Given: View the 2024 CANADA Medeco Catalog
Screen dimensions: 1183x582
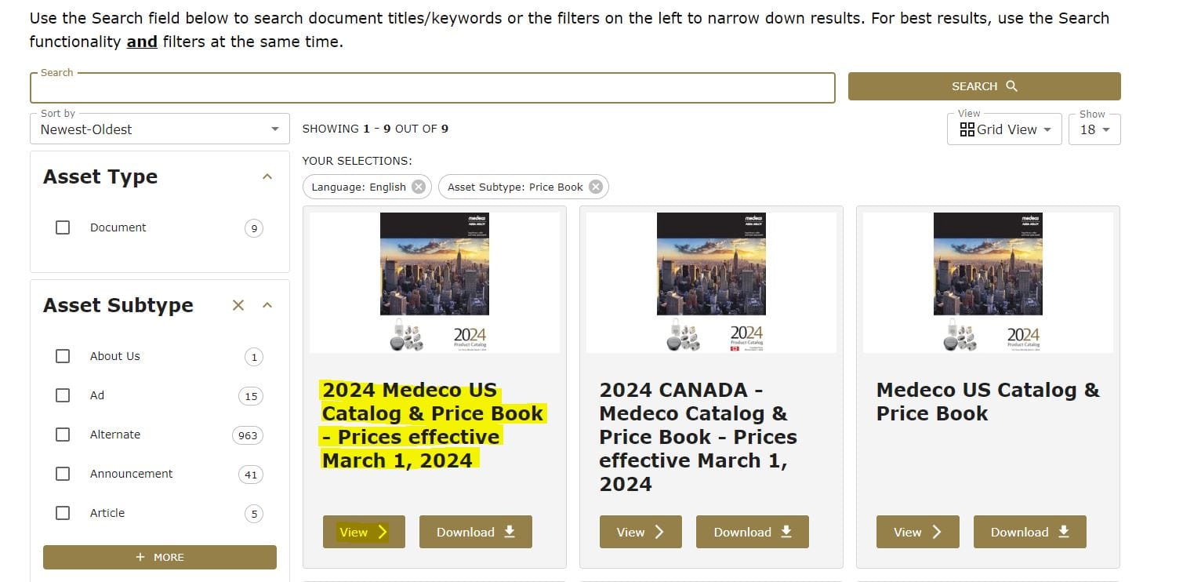Looking at the screenshot, I should [640, 532].
